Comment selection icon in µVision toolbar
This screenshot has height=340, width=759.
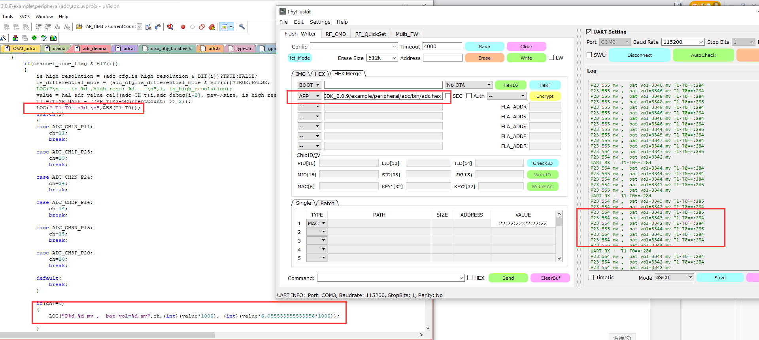pos(57,27)
